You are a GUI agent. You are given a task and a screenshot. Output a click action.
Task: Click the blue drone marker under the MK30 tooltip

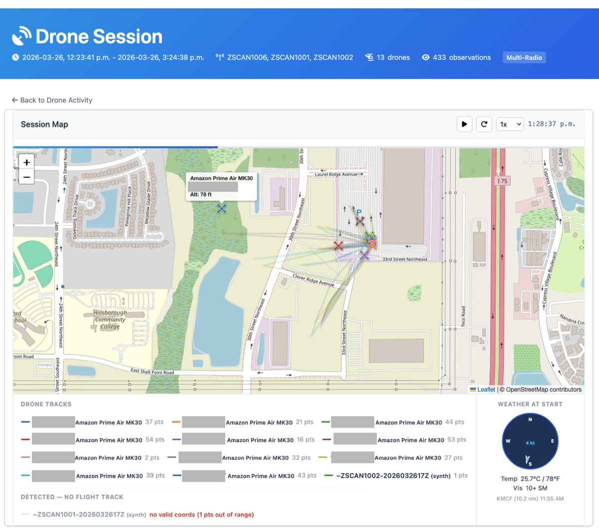pyautogui.click(x=222, y=209)
